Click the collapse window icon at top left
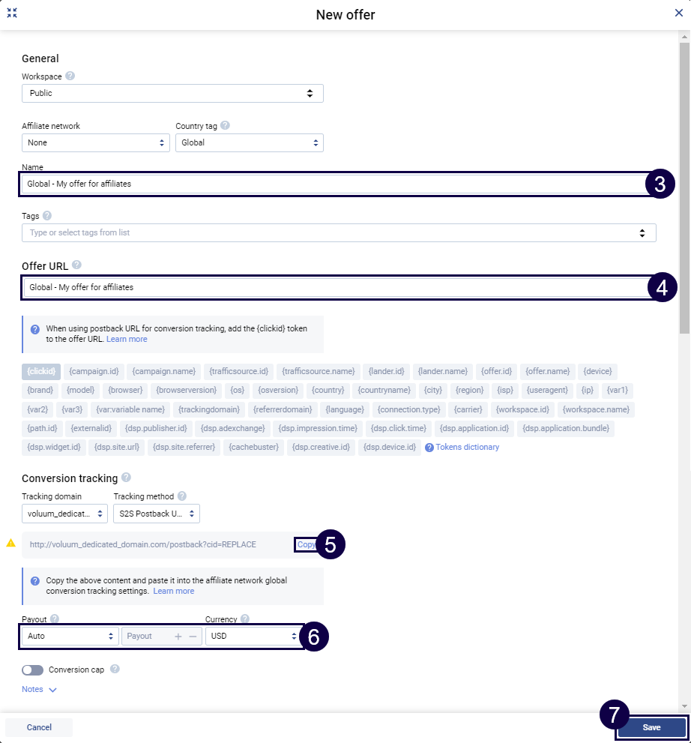This screenshot has height=743, width=691. tap(12, 13)
